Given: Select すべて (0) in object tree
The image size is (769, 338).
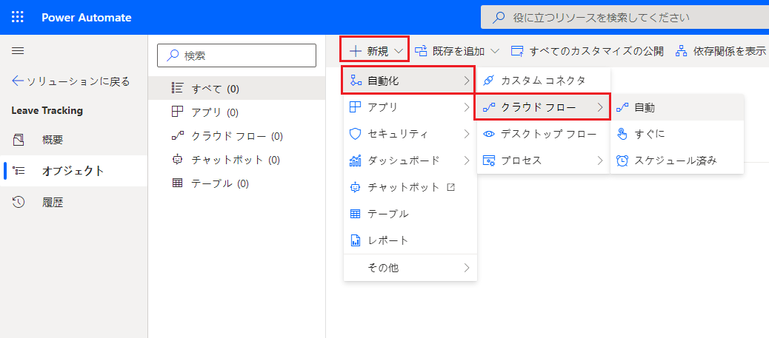Looking at the screenshot, I should click(236, 88).
